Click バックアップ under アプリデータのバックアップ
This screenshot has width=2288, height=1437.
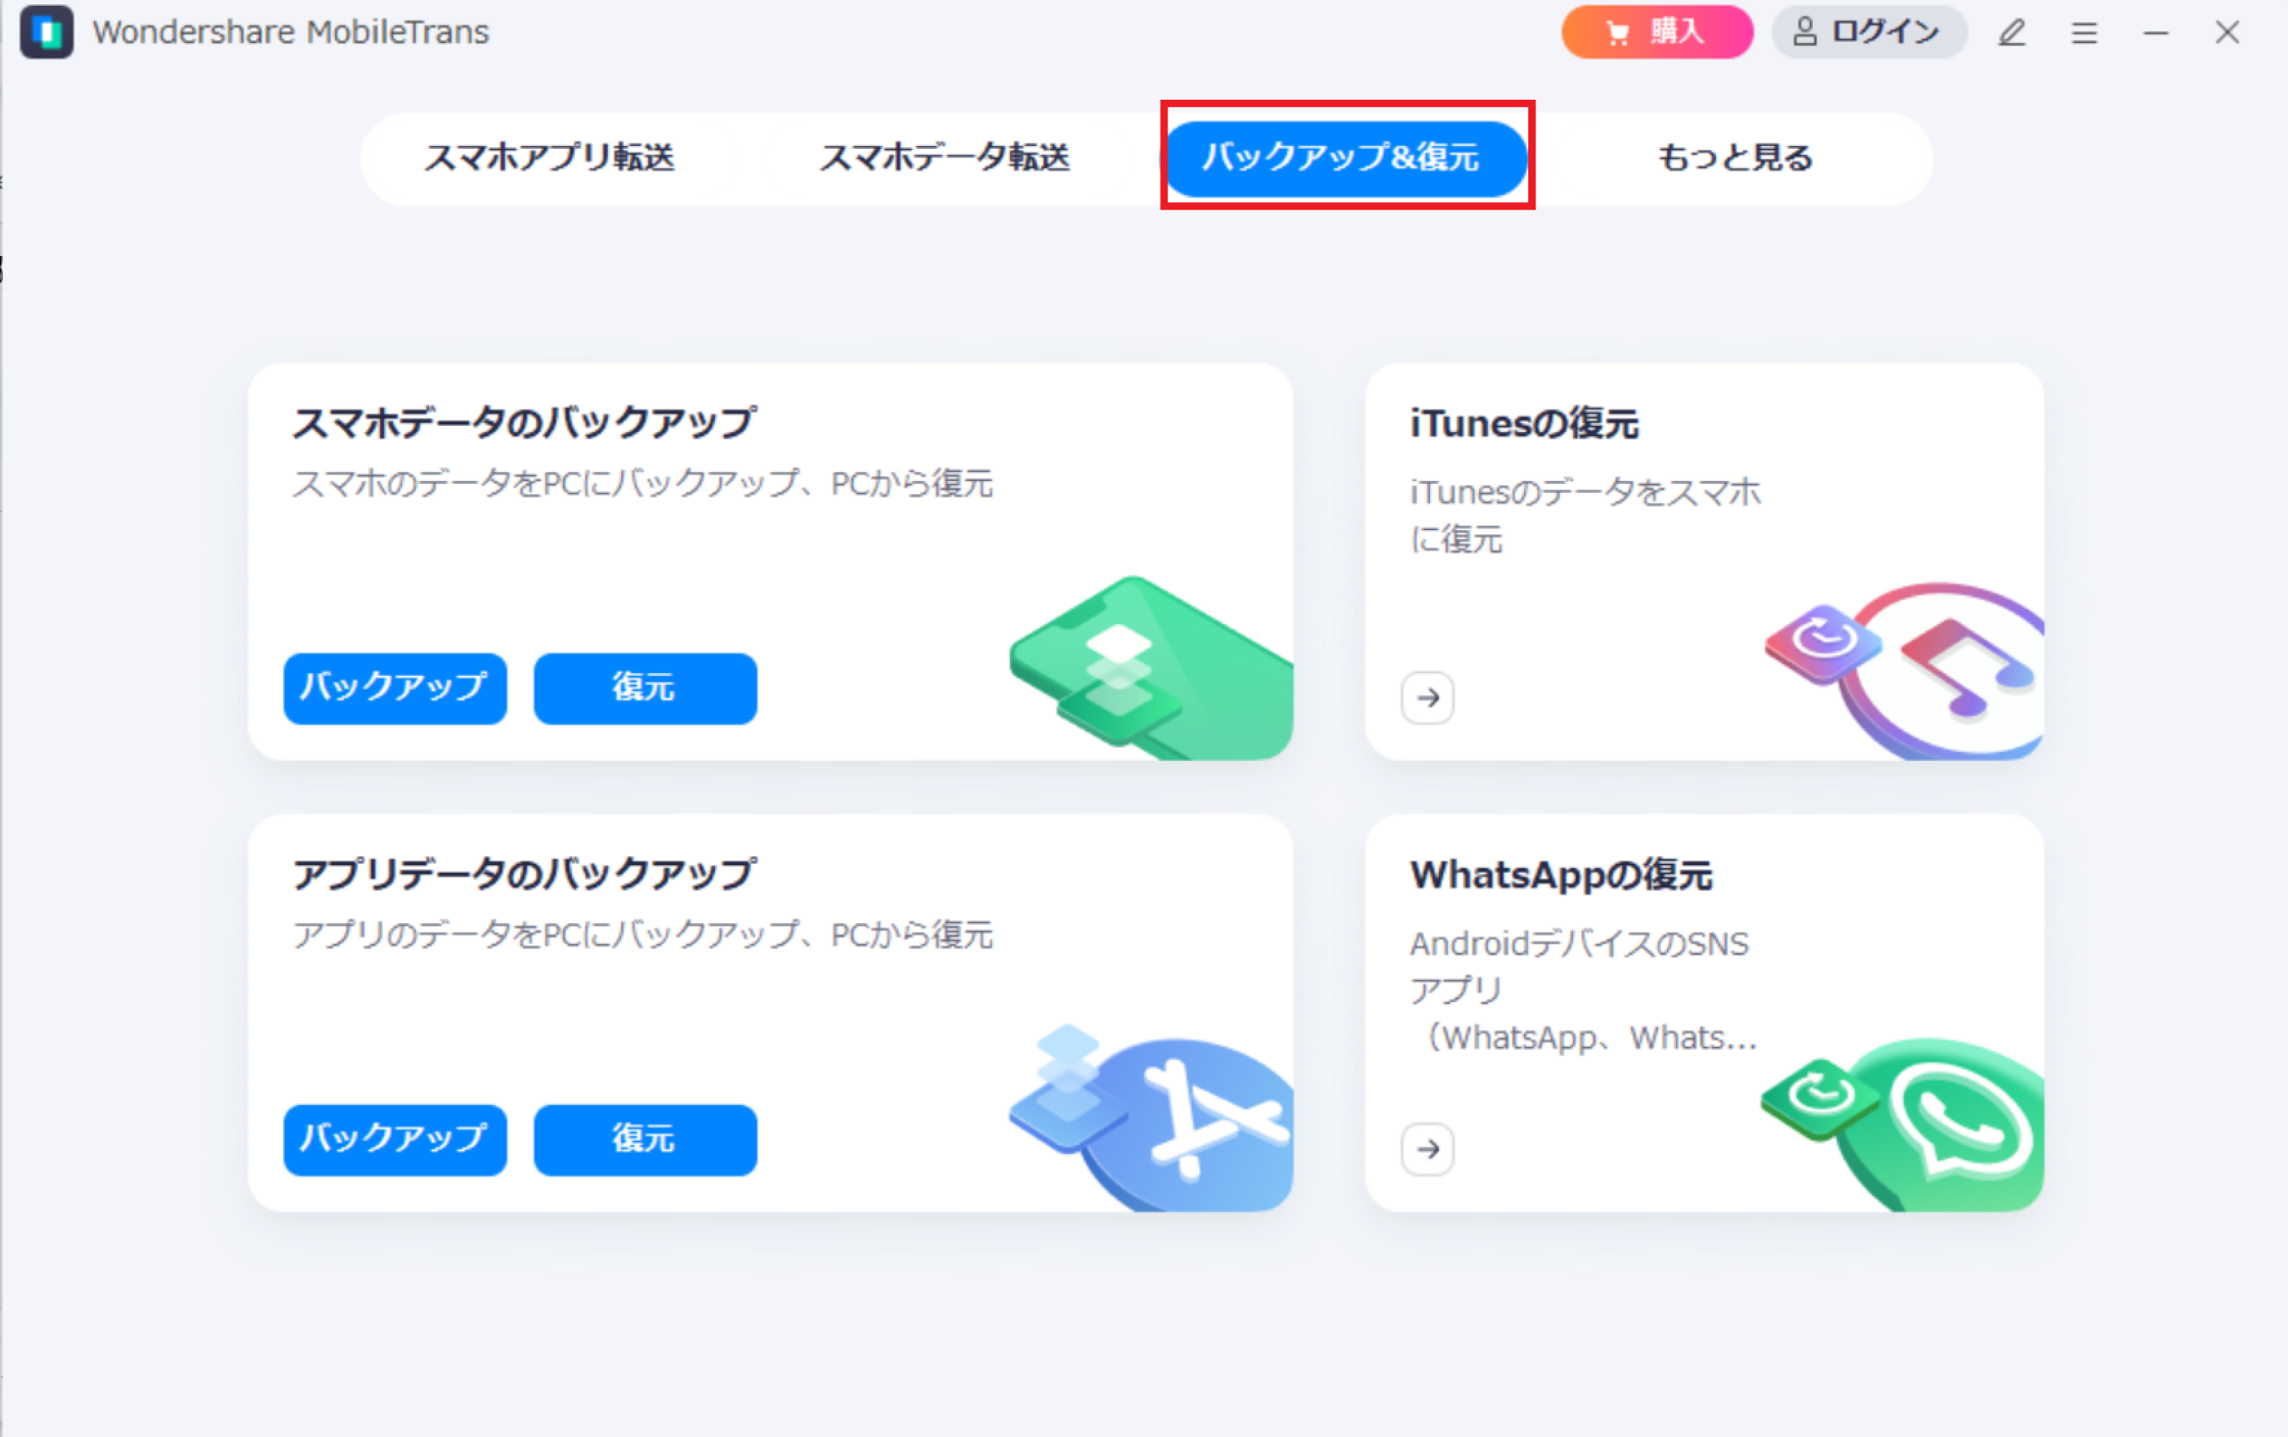pyautogui.click(x=395, y=1140)
